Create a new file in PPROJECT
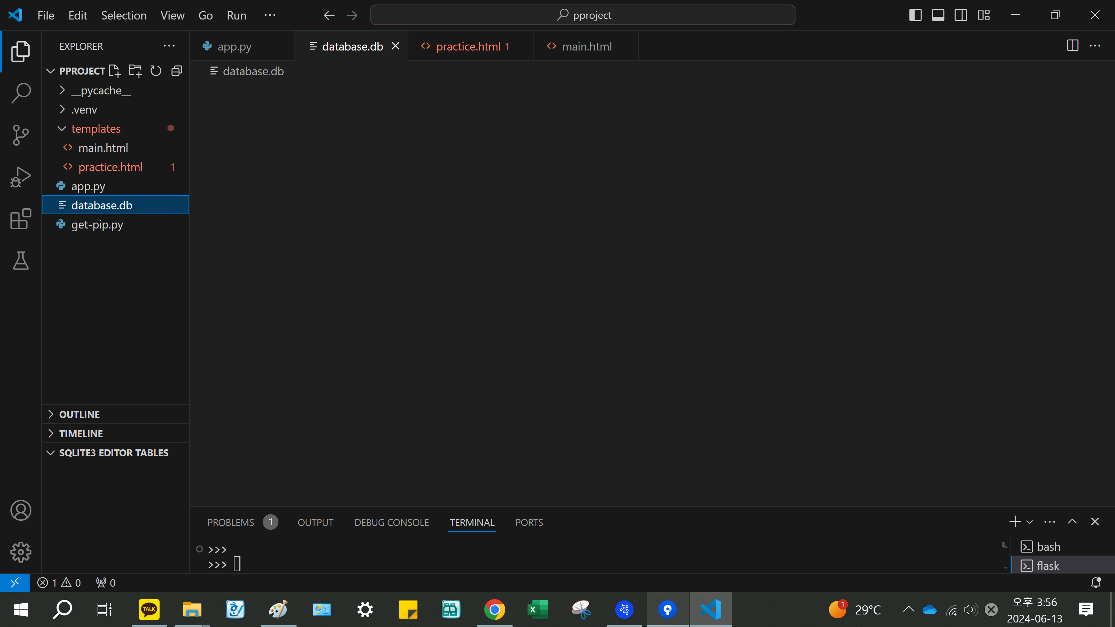The width and height of the screenshot is (1115, 627). 115,70
